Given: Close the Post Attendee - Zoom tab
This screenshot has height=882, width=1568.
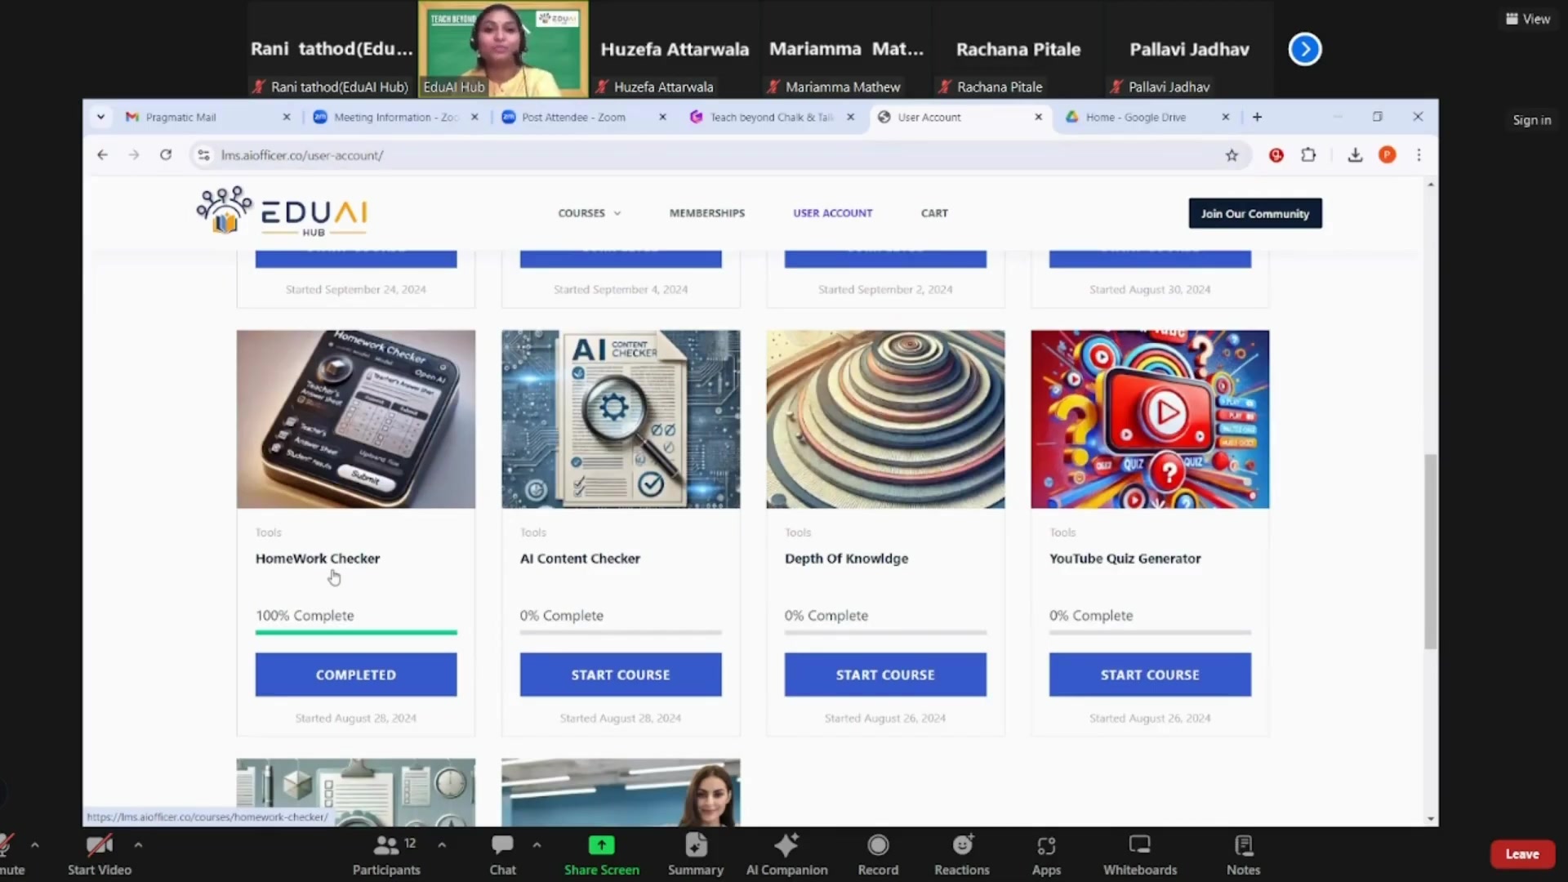Looking at the screenshot, I should 662,118.
